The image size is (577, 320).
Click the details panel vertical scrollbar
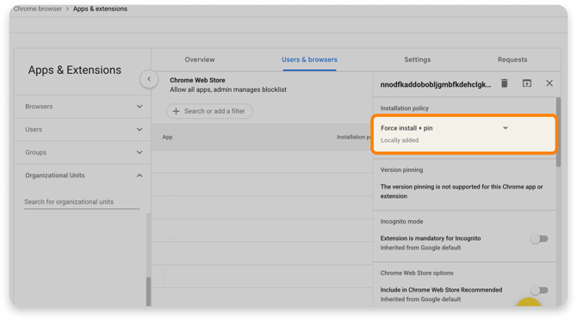point(558,132)
